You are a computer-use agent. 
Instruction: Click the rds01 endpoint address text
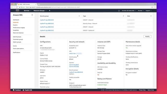pos(78,86)
